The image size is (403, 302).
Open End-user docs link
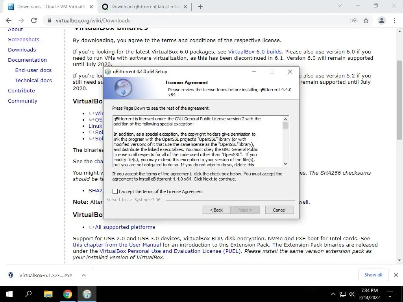33,70
